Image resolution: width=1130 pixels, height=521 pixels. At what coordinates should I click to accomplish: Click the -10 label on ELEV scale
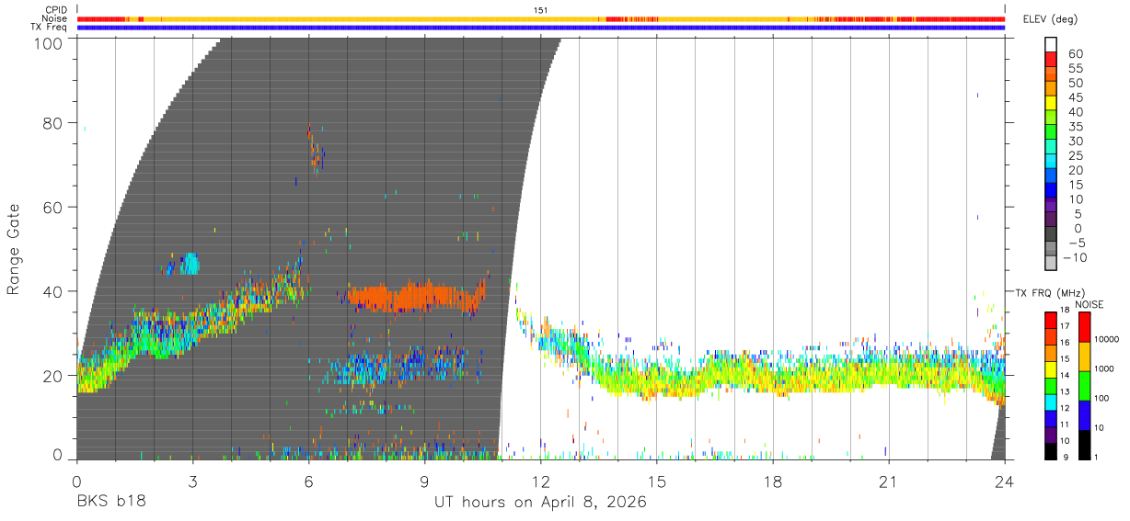pyautogui.click(x=1076, y=257)
